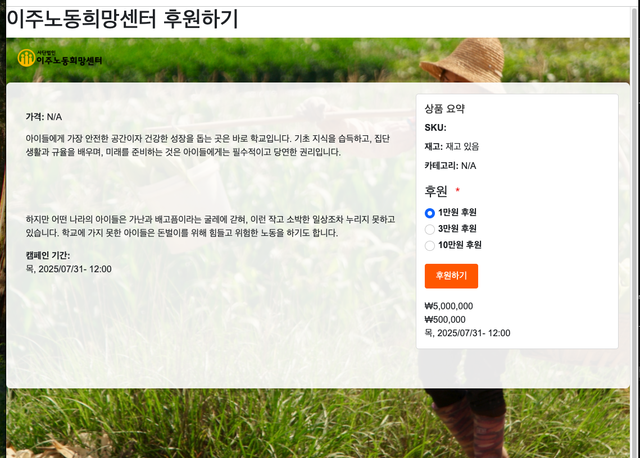Click the SKU label in summary
This screenshot has width=640, height=458.
pyautogui.click(x=435, y=127)
